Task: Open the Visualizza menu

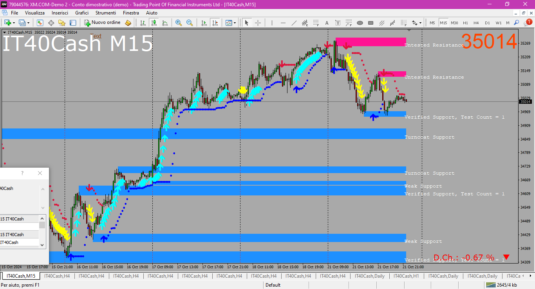Action: (35, 13)
